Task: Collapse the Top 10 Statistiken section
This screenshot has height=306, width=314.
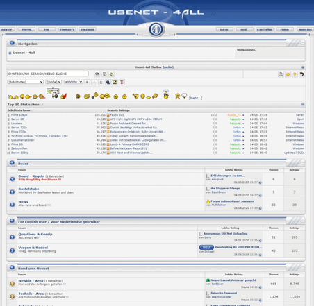Action: click(303, 104)
